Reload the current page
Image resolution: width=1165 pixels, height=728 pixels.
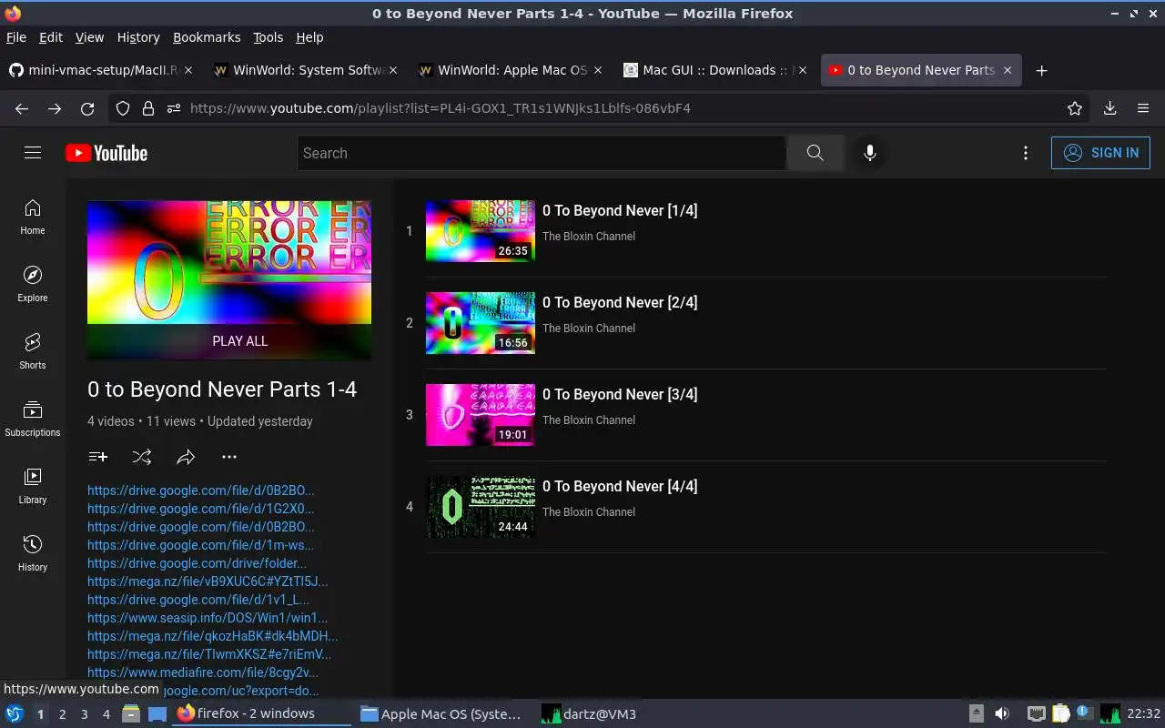point(87,108)
